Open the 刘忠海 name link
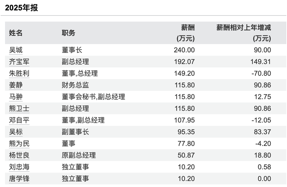Viewport: 287px width, 187px height. (x=19, y=167)
